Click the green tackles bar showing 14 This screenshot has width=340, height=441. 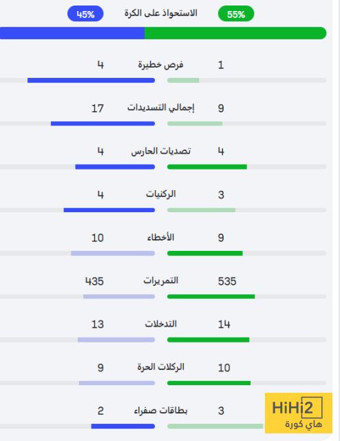pyautogui.click(x=209, y=340)
